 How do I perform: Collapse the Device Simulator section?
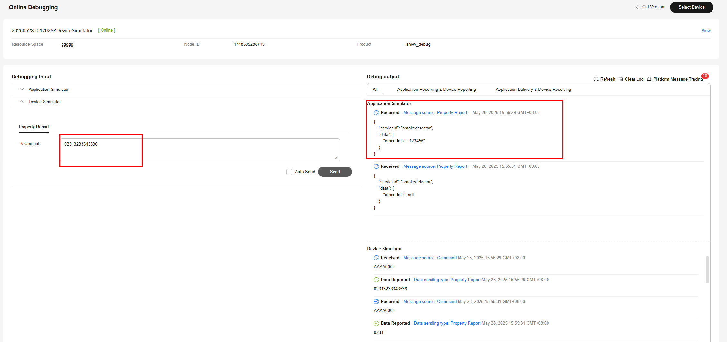22,102
